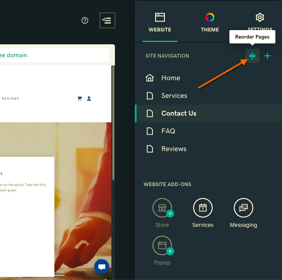Open the blue chat bubble button
The width and height of the screenshot is (282, 280).
click(x=102, y=267)
